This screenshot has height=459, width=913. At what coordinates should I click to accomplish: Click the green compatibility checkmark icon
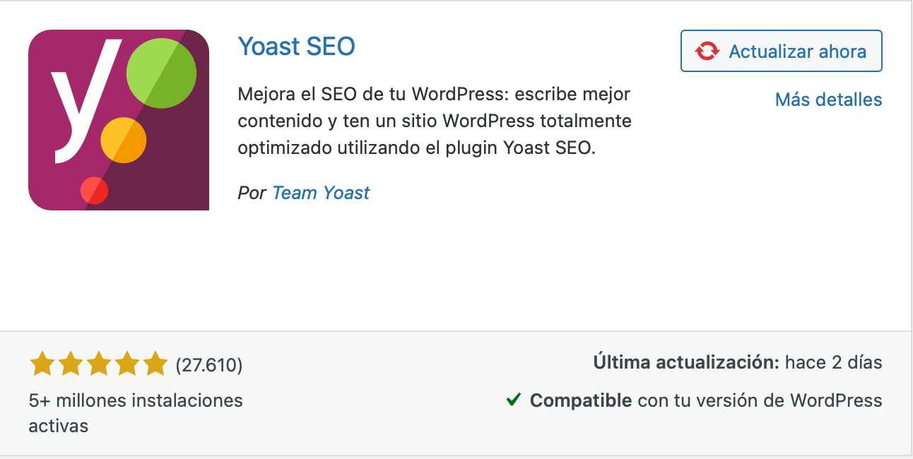[x=514, y=400]
